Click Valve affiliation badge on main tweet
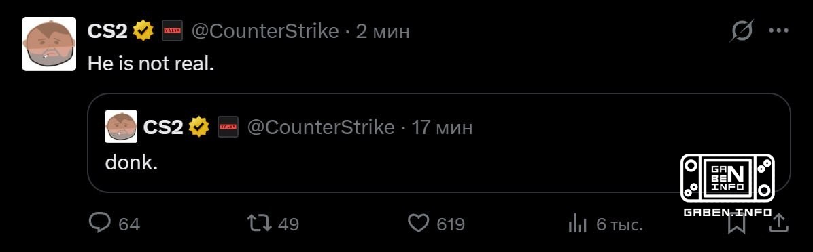The height and width of the screenshot is (252, 813). (x=172, y=32)
